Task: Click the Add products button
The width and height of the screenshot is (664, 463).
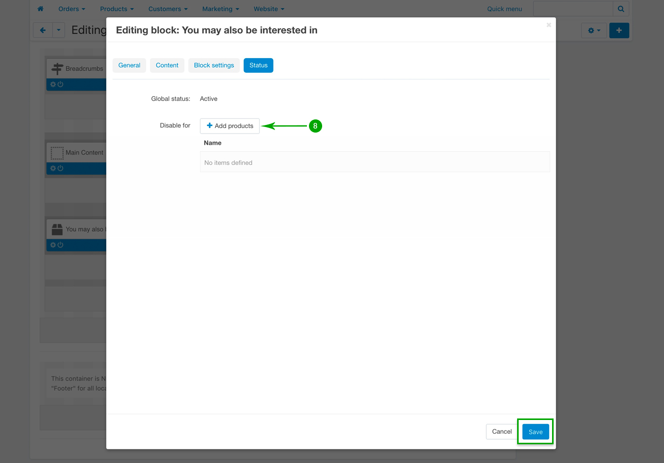Action: (230, 126)
